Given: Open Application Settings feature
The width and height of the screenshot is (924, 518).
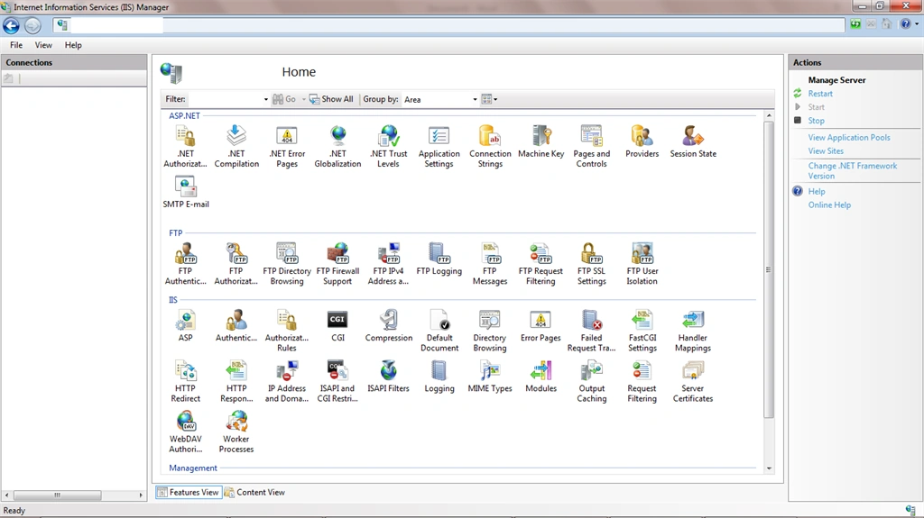Looking at the screenshot, I should click(x=439, y=147).
